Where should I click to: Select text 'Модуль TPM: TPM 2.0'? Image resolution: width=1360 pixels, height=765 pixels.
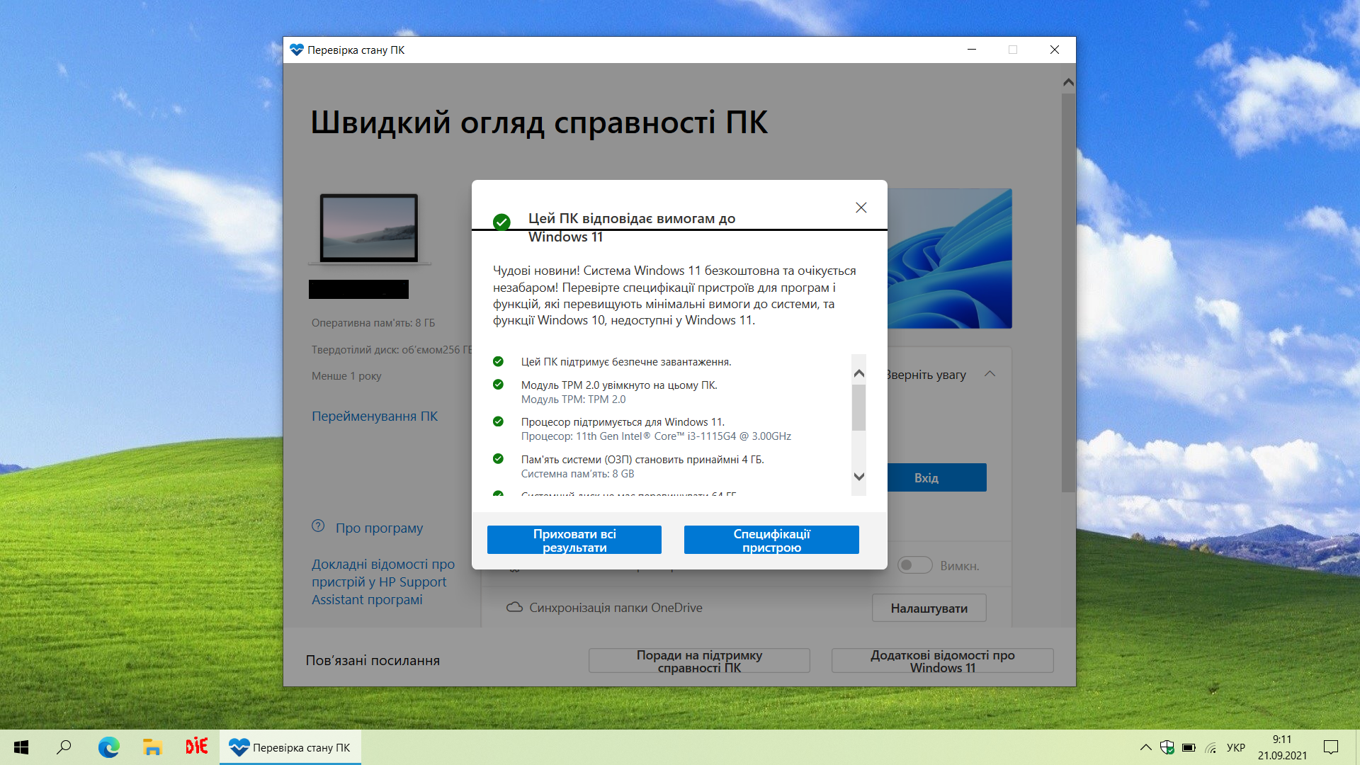pos(573,399)
